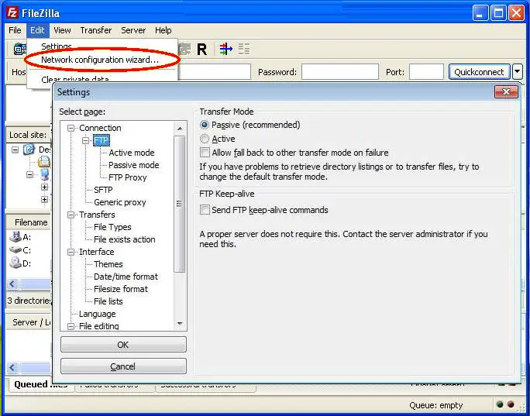This screenshot has width=530, height=416.
Task: Click red activity LED in status bar
Action: pos(511,404)
